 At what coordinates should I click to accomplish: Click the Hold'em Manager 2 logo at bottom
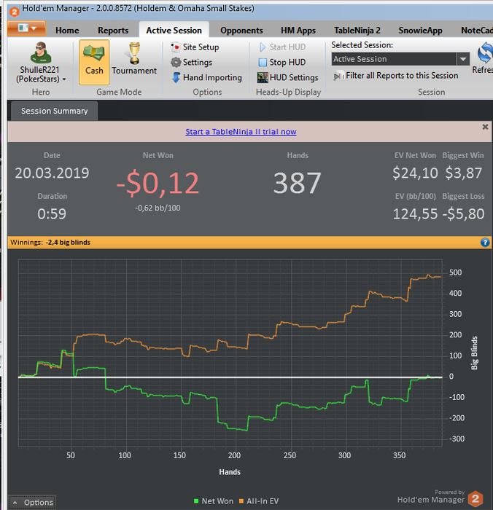(475, 498)
